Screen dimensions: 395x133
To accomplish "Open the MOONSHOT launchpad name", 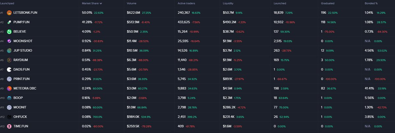I will click(23, 41).
